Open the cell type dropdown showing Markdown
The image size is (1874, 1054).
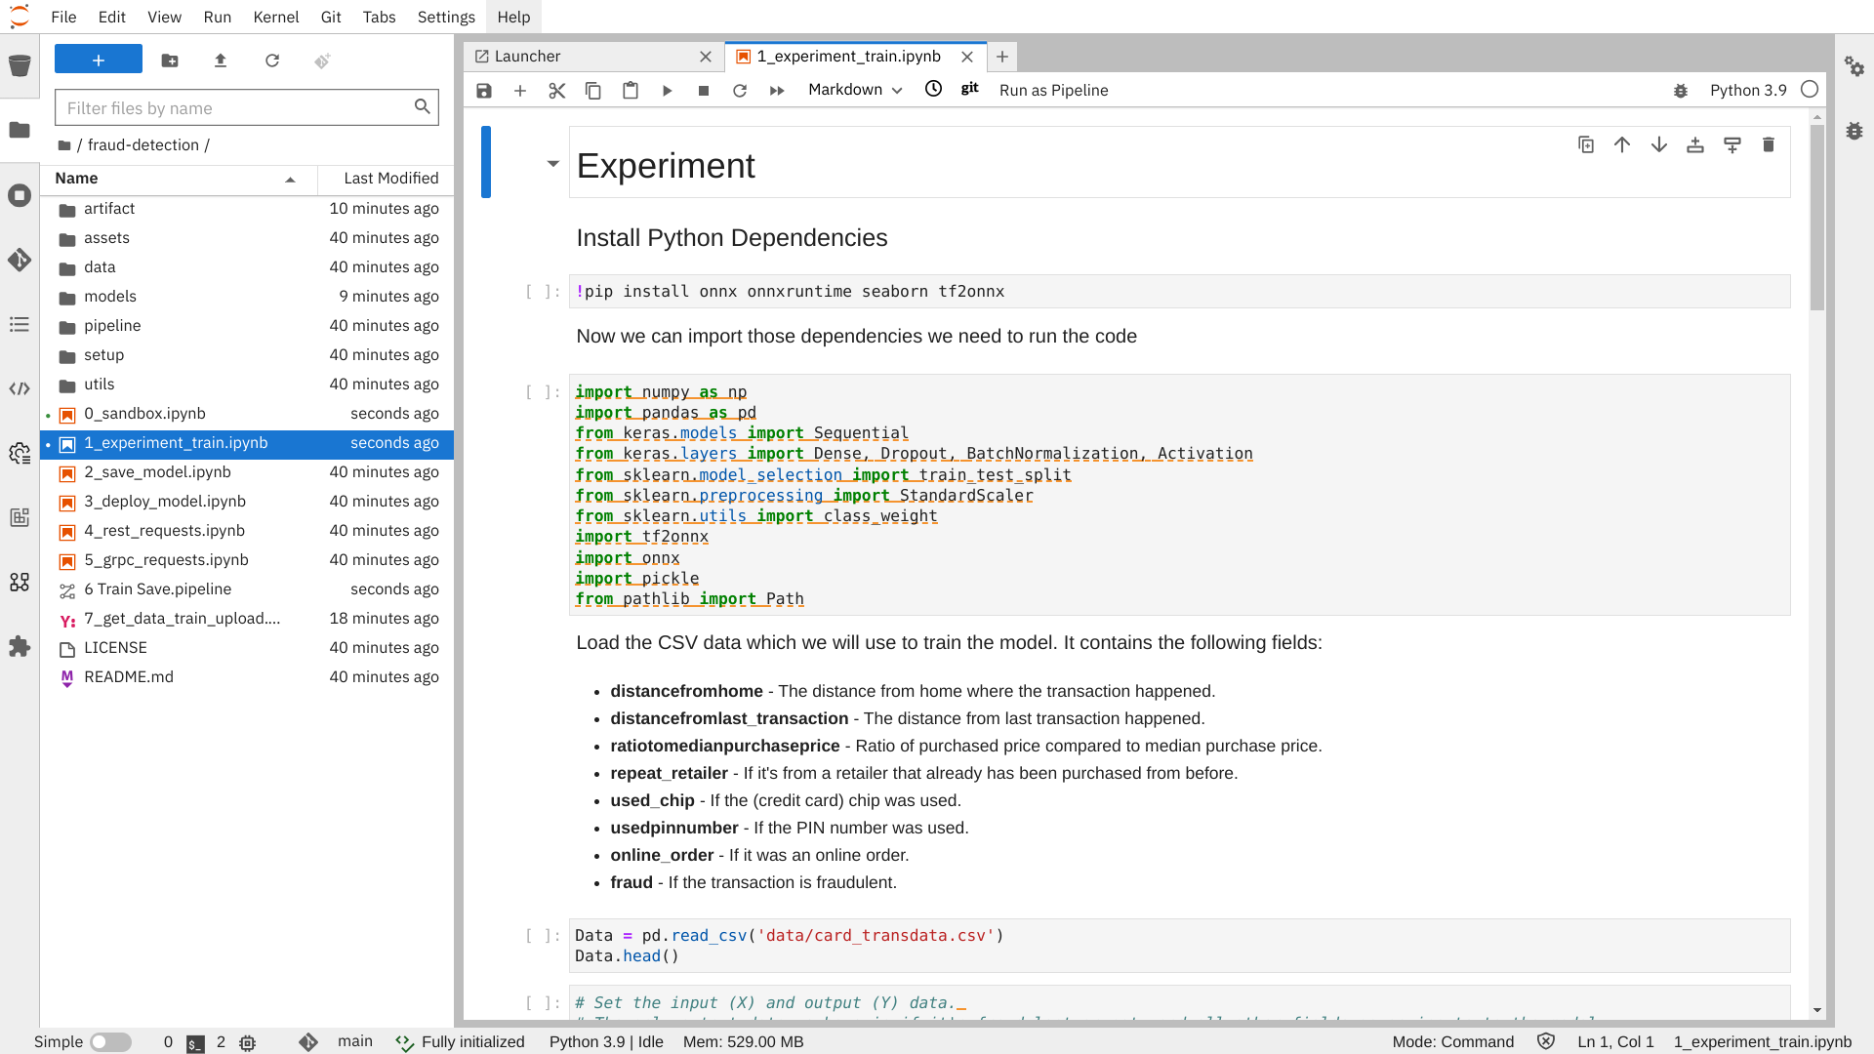click(x=853, y=90)
